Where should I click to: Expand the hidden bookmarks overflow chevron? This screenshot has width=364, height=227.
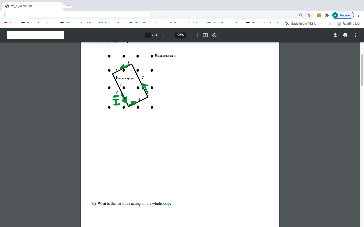tap(330, 23)
